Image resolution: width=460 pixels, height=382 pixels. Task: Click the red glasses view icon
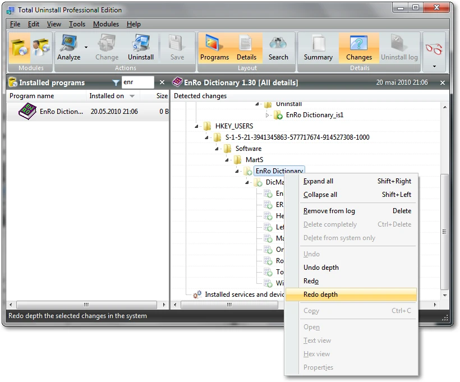434,49
